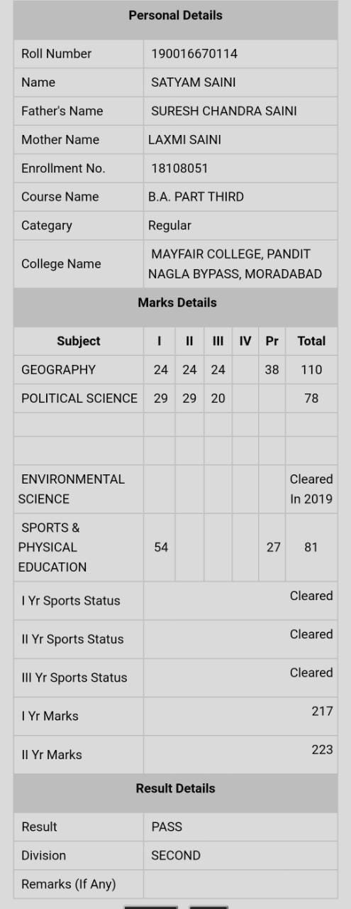The image size is (351, 909).
Task: Click the Sports & Physical Education total 81
Action: pos(311,548)
